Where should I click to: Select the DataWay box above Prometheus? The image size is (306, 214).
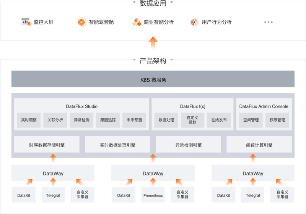tap(153, 173)
